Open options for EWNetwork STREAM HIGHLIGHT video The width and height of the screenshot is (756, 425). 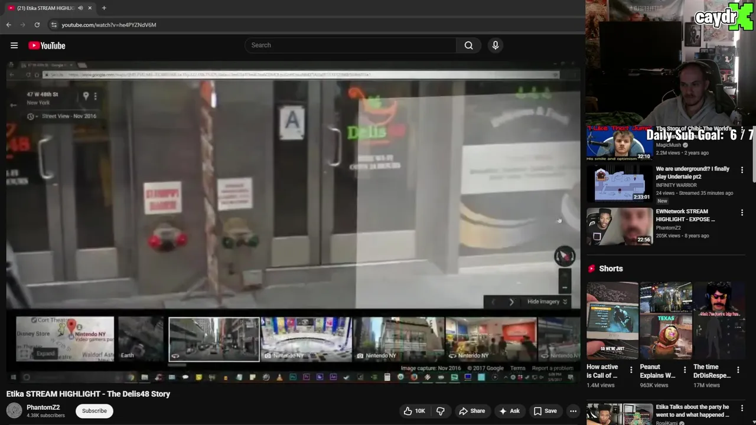(742, 212)
